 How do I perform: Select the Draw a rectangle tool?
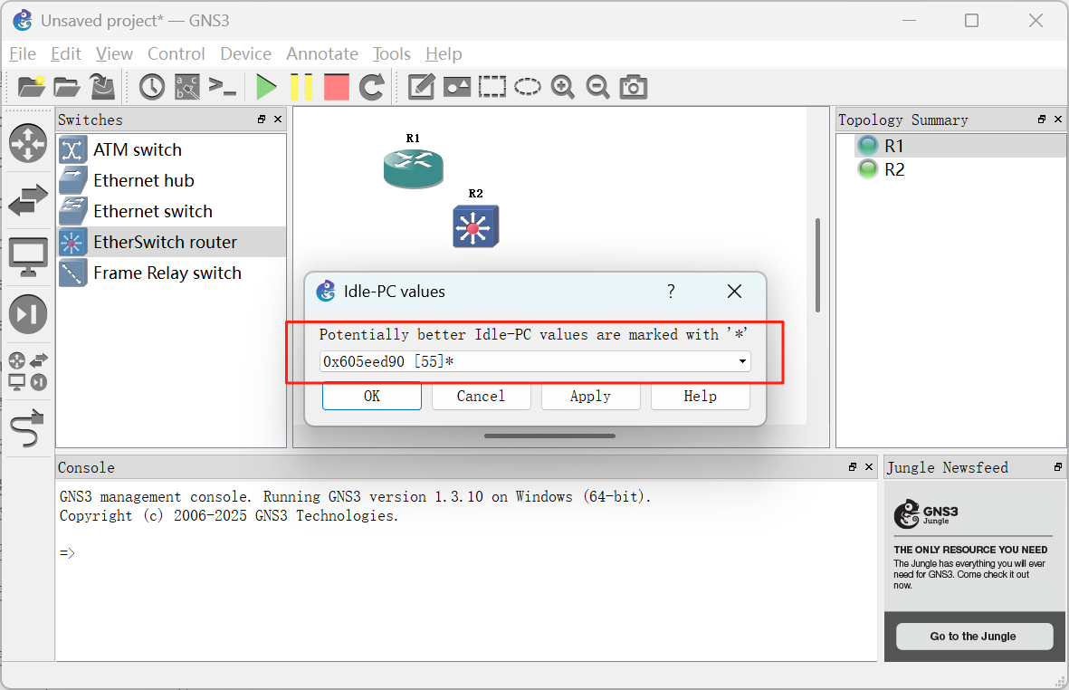tap(492, 87)
